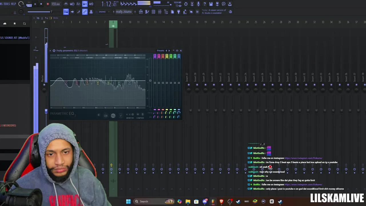Click the Undo history clock icon
366x206 pixels.
click(x=186, y=4)
